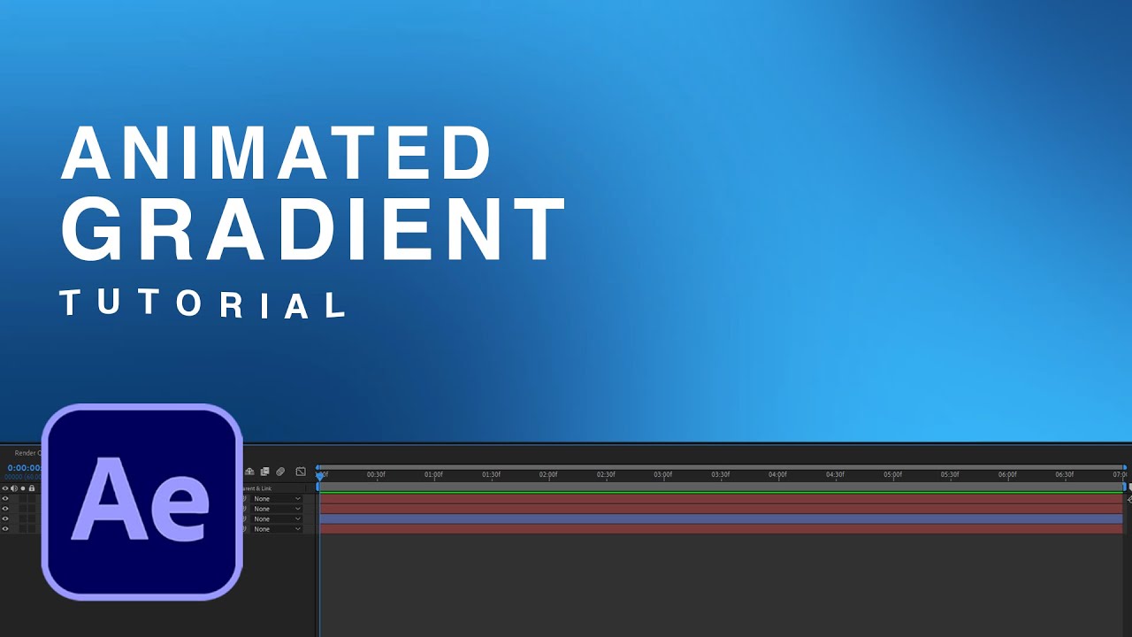1132x637 pixels.
Task: Open the first layer's Parent None dropdown
Action: click(277, 499)
